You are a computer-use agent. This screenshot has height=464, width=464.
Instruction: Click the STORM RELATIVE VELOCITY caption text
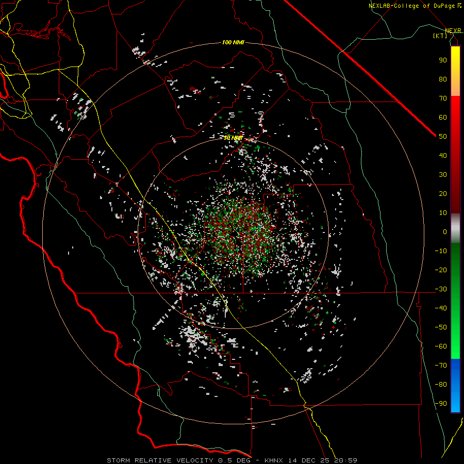click(160, 460)
